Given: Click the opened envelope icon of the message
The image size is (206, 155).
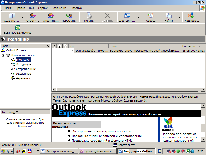Looking at the screenshot, I should (72, 50).
